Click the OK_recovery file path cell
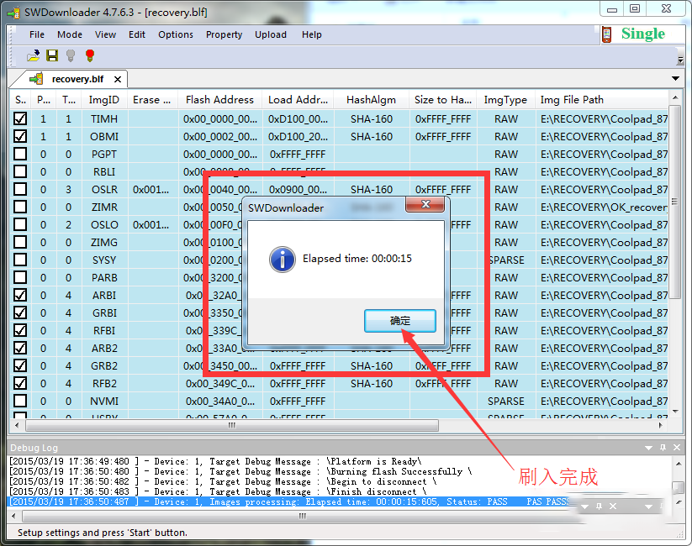The image size is (692, 546). 604,207
